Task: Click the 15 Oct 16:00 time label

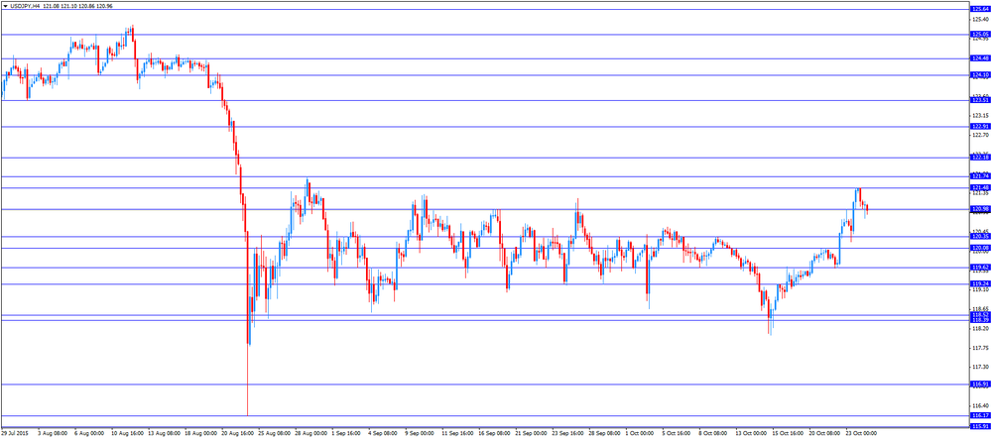Action: coord(790,434)
